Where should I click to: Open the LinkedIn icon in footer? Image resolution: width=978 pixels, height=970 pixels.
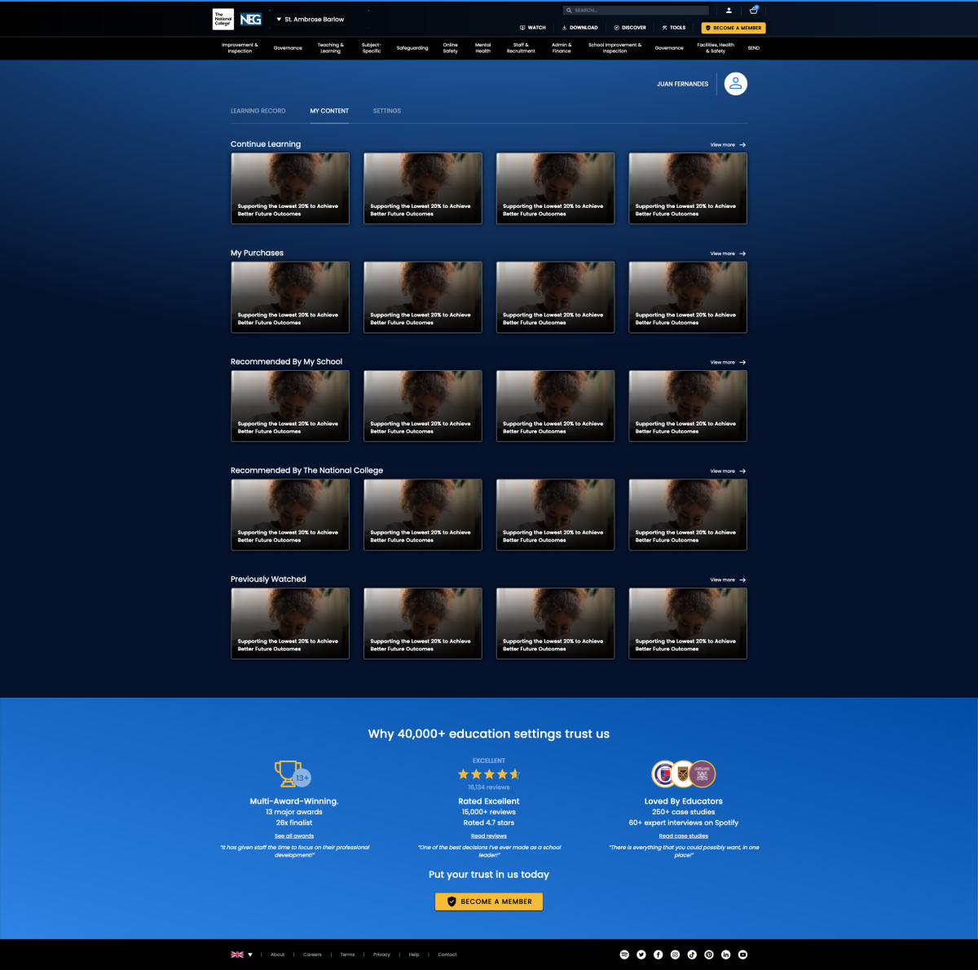726,955
